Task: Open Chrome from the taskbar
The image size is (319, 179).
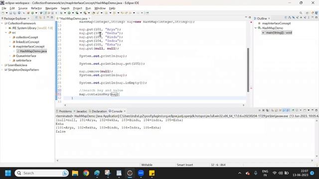Action: (x=86, y=173)
